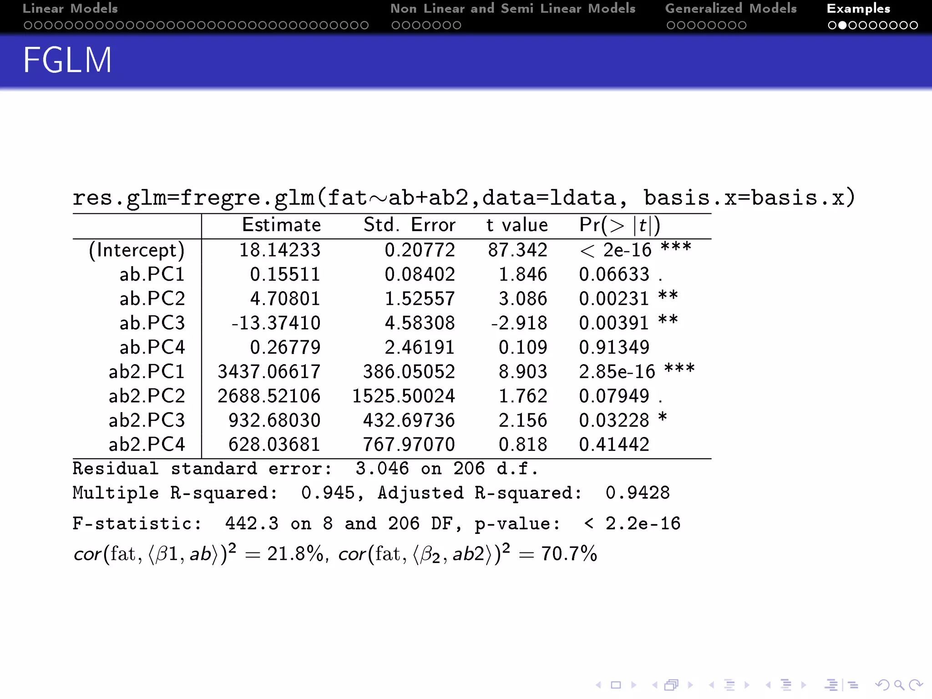Click the ab2.PC3 row label
The height and width of the screenshot is (699, 932).
147,420
